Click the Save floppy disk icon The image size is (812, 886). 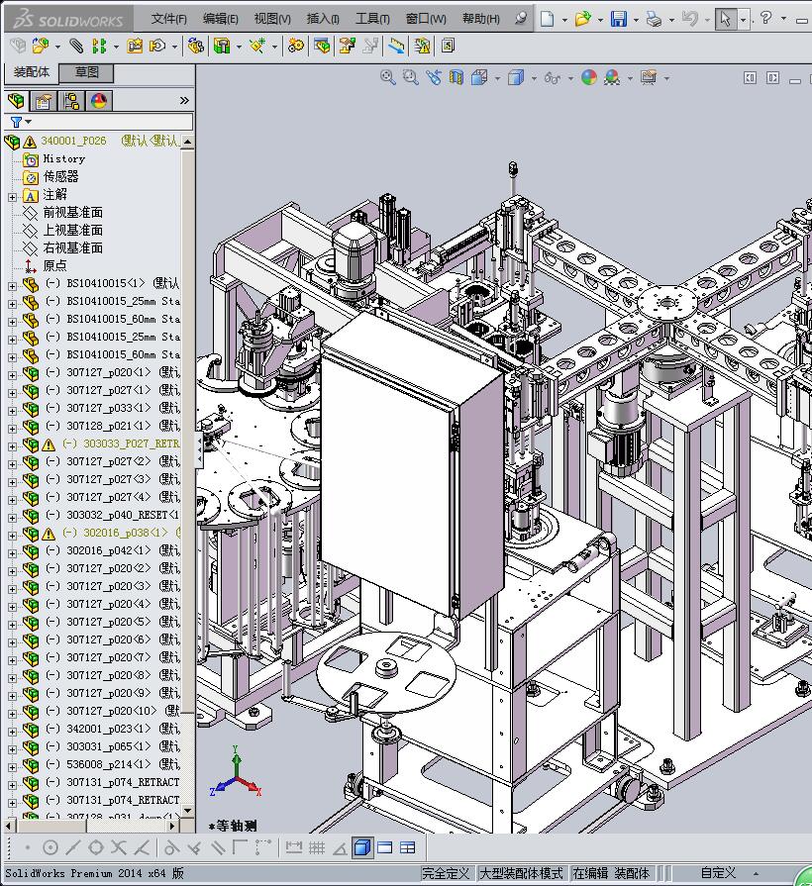(619, 19)
